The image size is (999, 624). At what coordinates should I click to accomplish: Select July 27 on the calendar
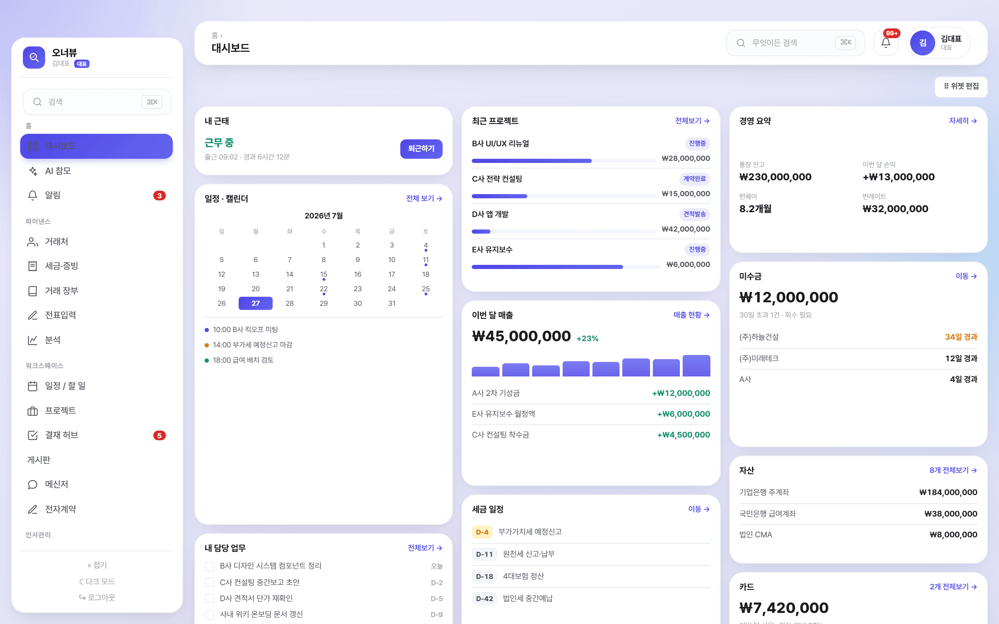pos(256,303)
